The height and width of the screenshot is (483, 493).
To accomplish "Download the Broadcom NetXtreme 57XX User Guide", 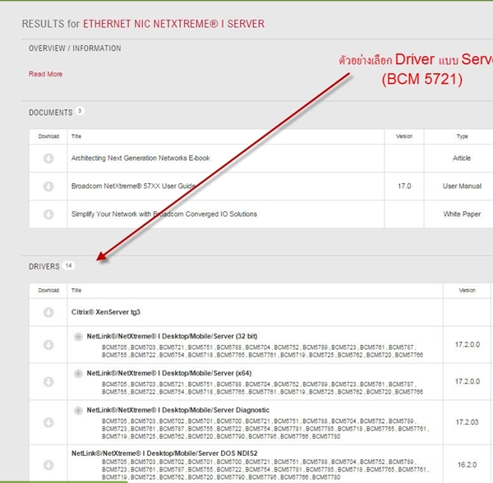I will pos(48,186).
